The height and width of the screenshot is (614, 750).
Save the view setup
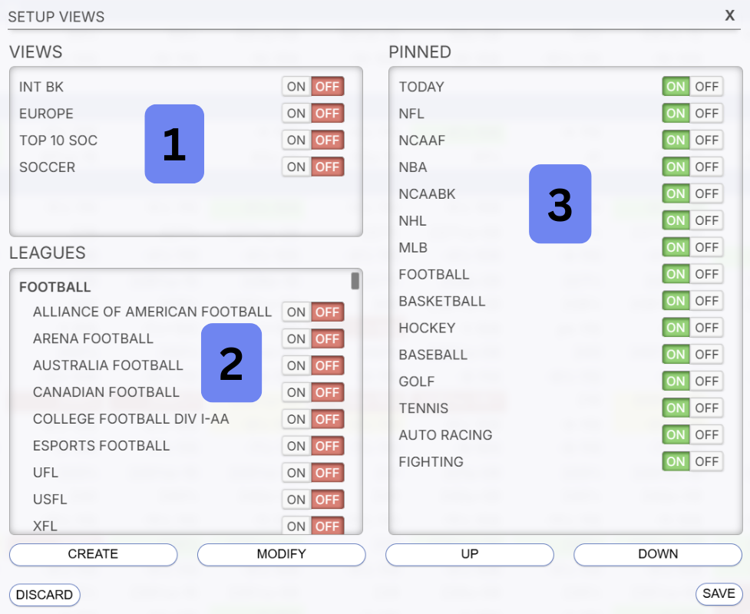(719, 594)
